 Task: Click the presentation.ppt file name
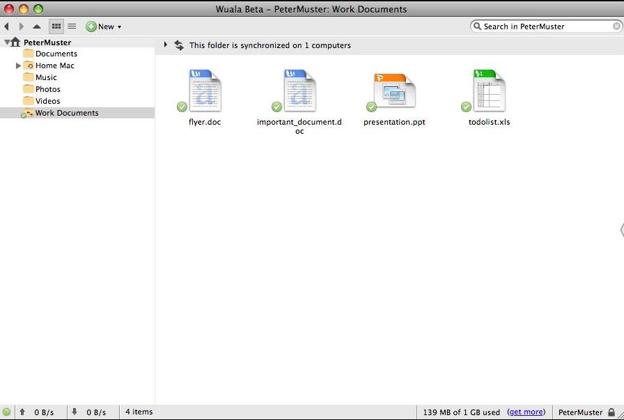click(x=394, y=122)
